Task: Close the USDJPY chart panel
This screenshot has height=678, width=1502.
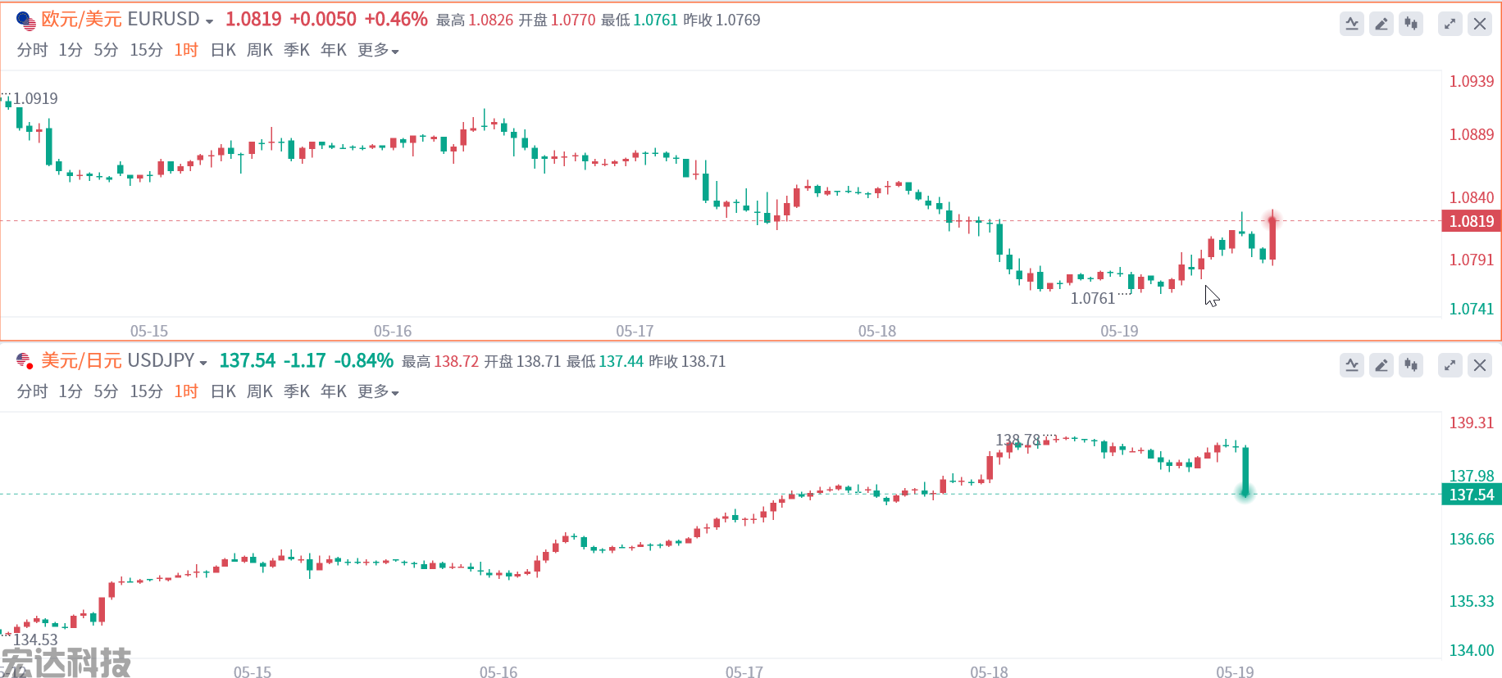Action: click(x=1480, y=365)
